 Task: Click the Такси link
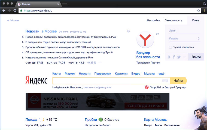(x=158, y=125)
